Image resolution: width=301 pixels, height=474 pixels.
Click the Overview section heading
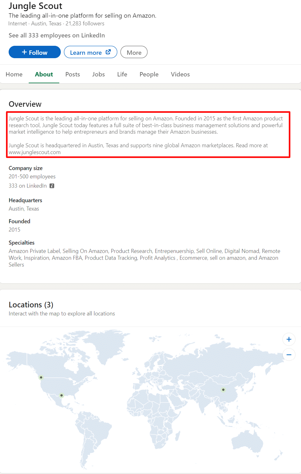(x=25, y=104)
